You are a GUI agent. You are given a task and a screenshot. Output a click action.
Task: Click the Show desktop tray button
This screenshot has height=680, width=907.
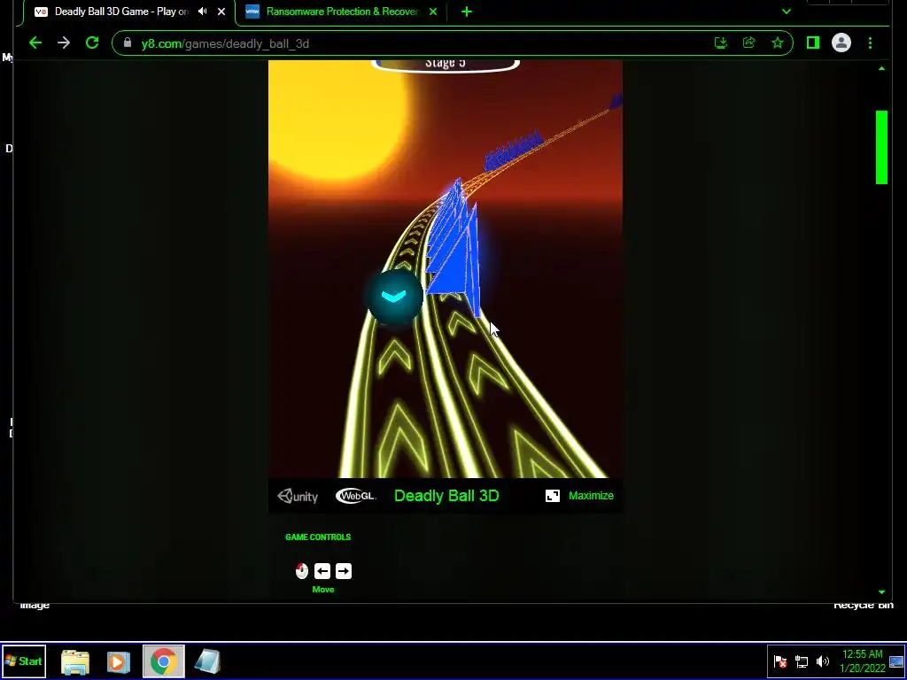896,661
